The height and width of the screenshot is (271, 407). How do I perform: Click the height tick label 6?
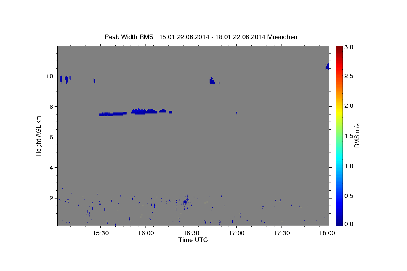click(52, 137)
